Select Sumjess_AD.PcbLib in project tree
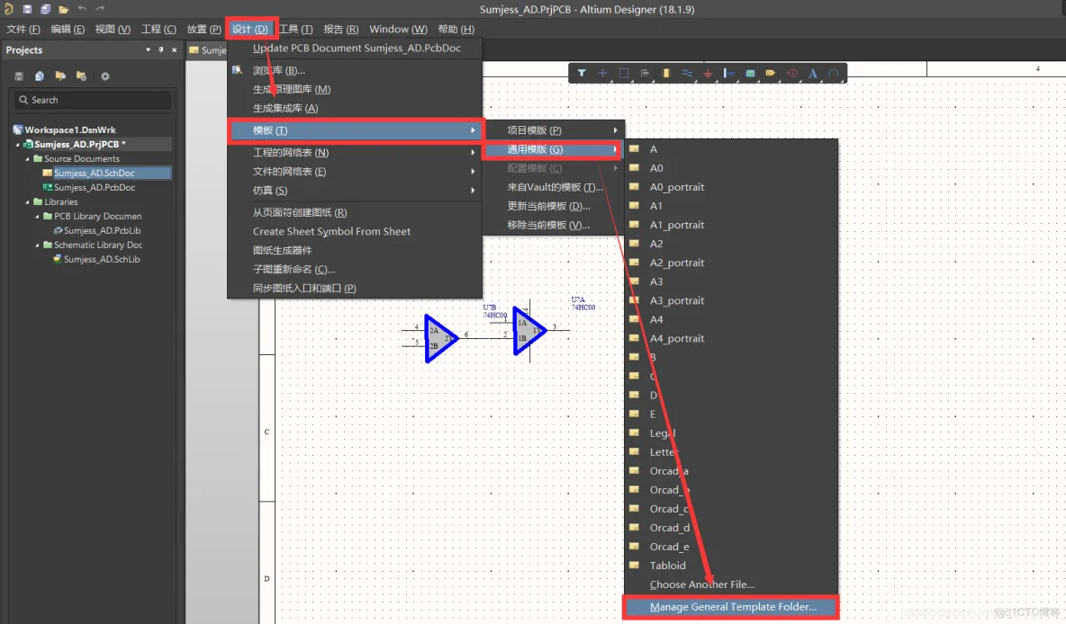 coord(102,230)
